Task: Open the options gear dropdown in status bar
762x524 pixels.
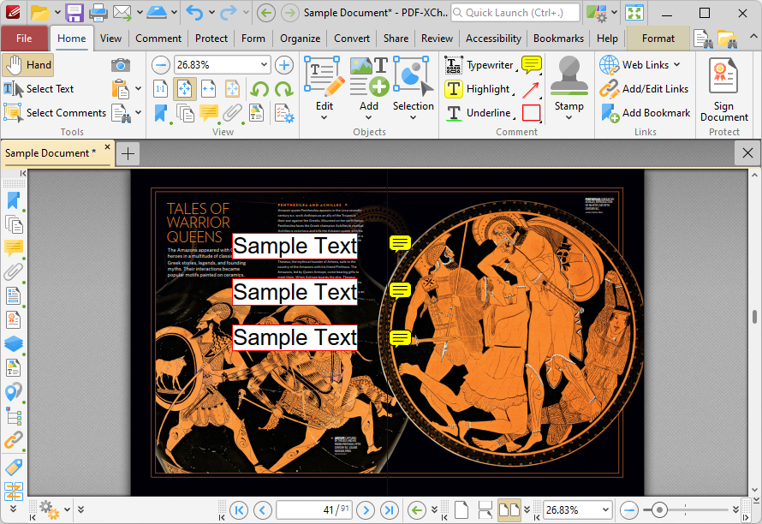Action: pos(67,510)
